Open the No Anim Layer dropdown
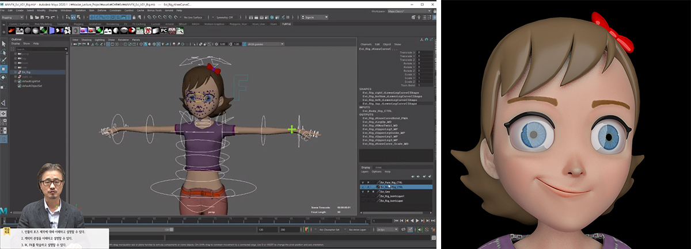This screenshot has height=249, width=691. tap(359, 229)
